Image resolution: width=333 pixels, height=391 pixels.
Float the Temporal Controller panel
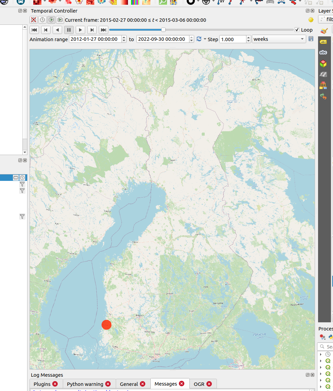point(308,11)
